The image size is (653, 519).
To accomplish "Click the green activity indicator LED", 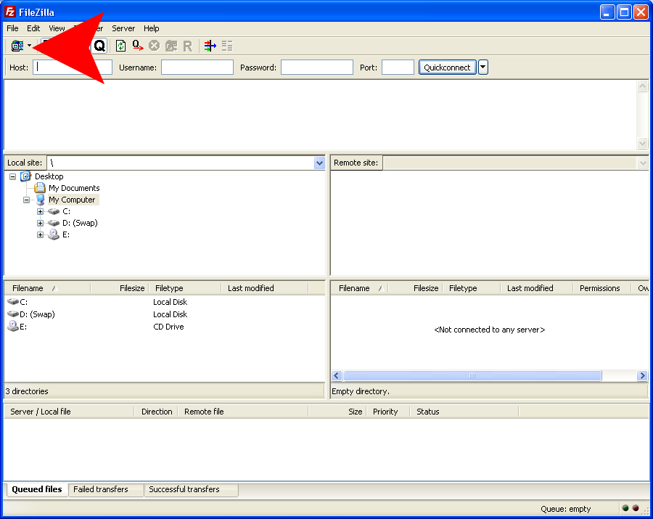I will (x=625, y=508).
